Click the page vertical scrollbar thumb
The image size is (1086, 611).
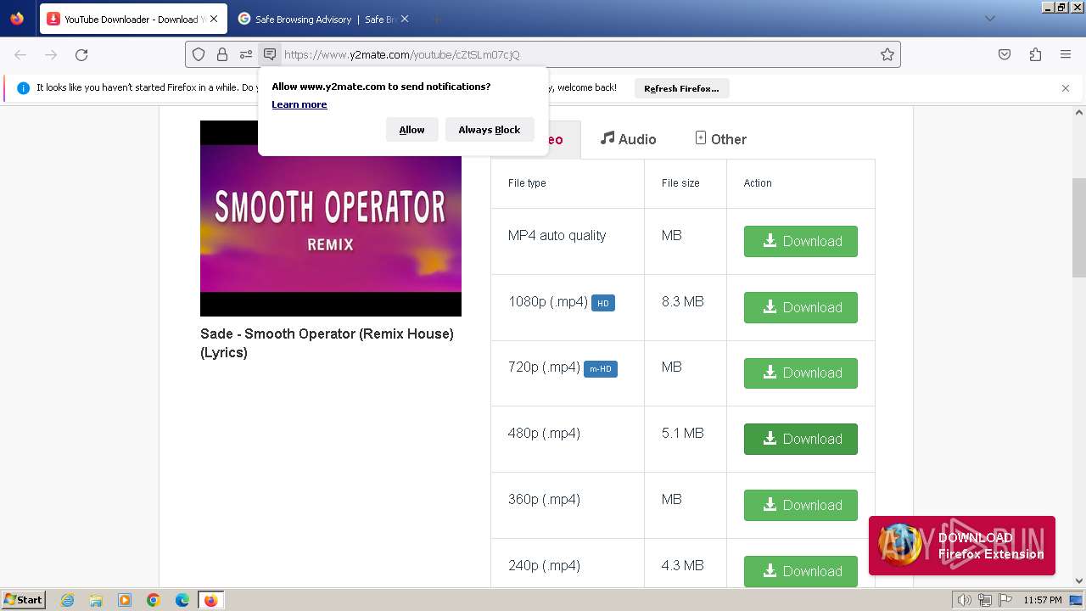click(x=1079, y=227)
